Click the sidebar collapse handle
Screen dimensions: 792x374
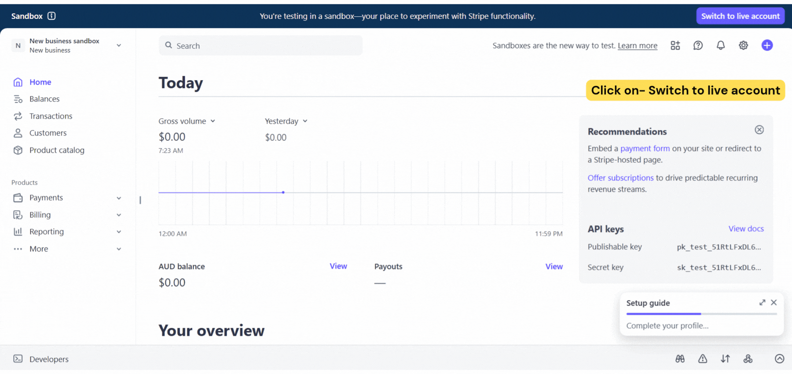tap(140, 200)
